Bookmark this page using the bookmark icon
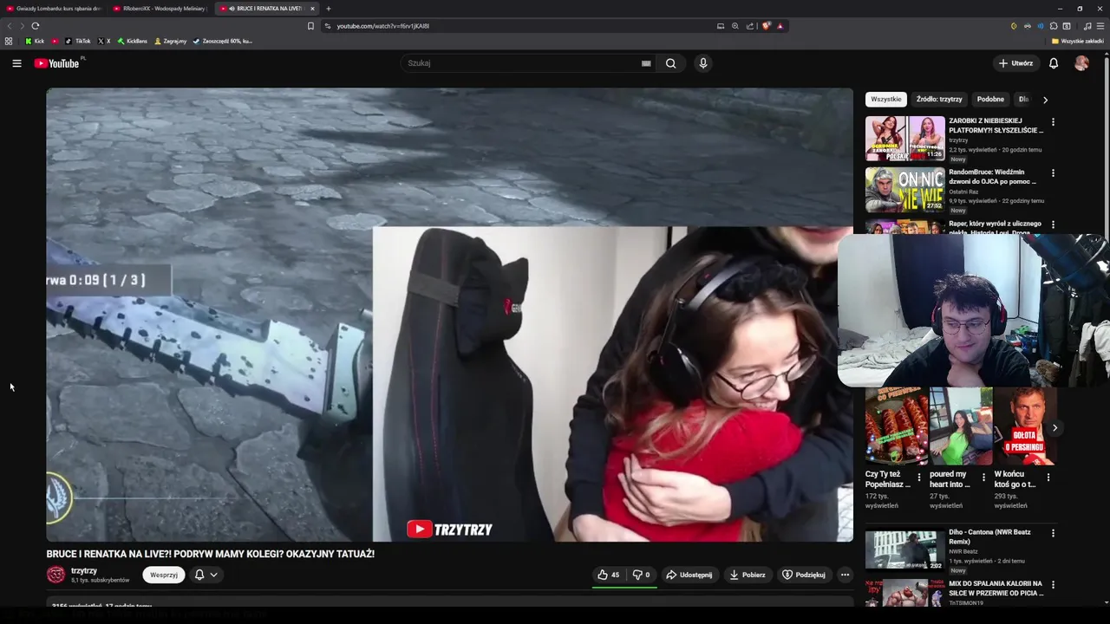Screen dimensions: 1110x624 click(x=310, y=26)
